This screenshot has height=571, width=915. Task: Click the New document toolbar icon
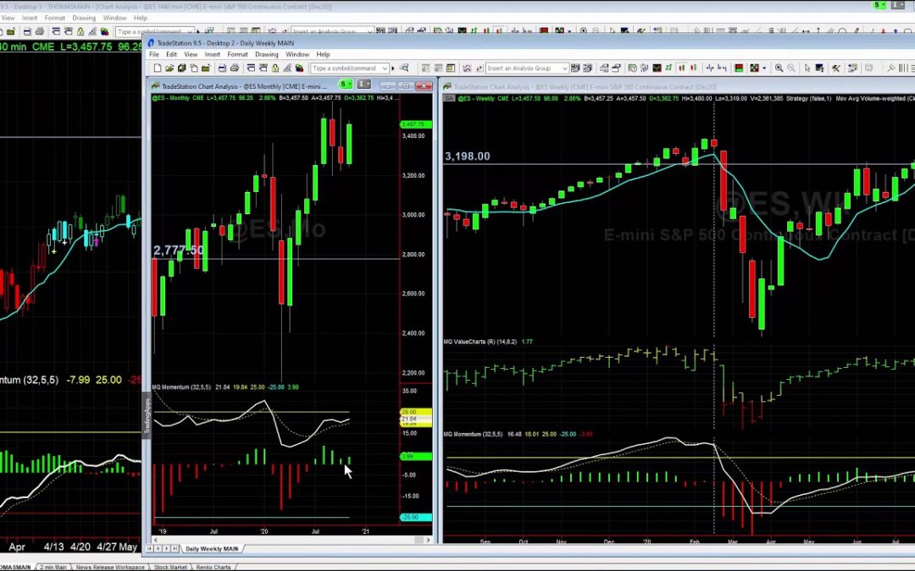click(x=157, y=69)
